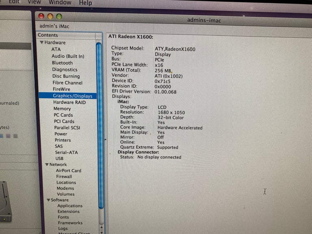Select Serial-ATA entry

(x=67, y=152)
